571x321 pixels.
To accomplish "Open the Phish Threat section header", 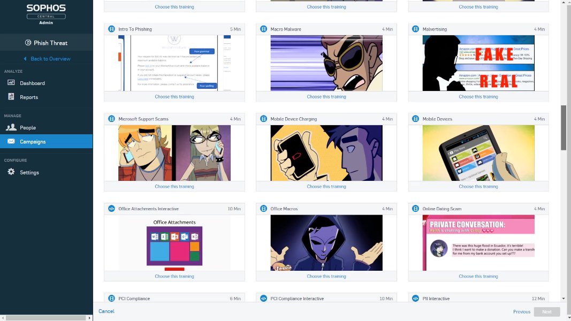I will tap(46, 43).
